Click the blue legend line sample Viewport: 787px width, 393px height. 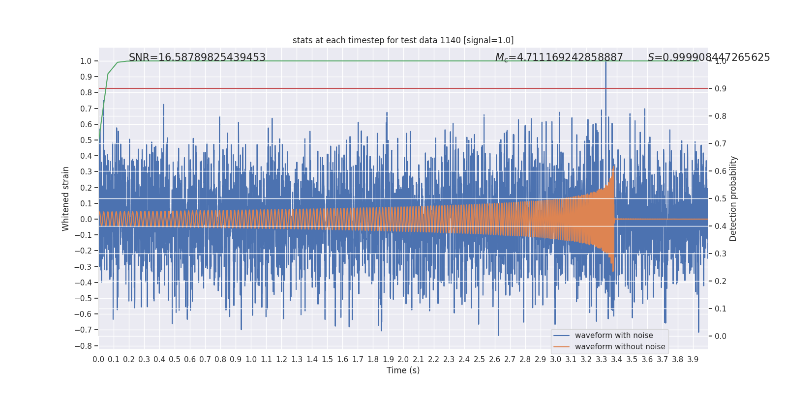click(x=561, y=336)
